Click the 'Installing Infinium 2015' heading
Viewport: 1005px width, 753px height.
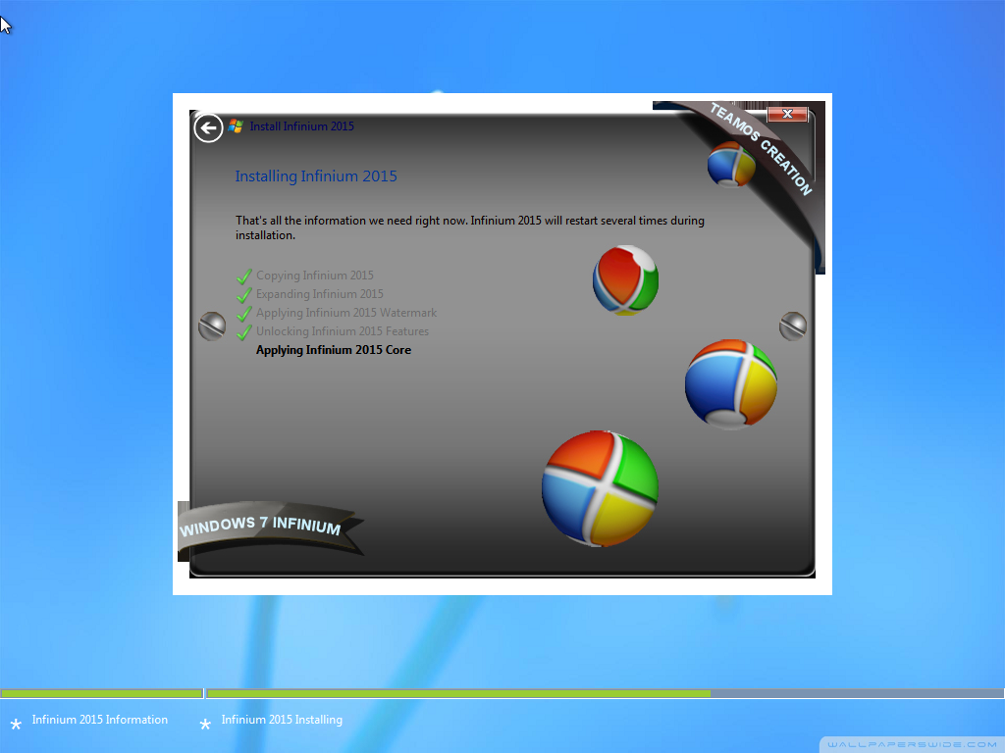tap(316, 176)
